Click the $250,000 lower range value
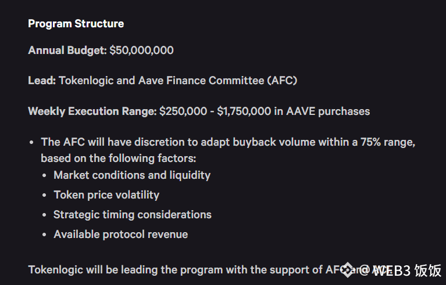This screenshot has height=285, width=446. coord(183,111)
